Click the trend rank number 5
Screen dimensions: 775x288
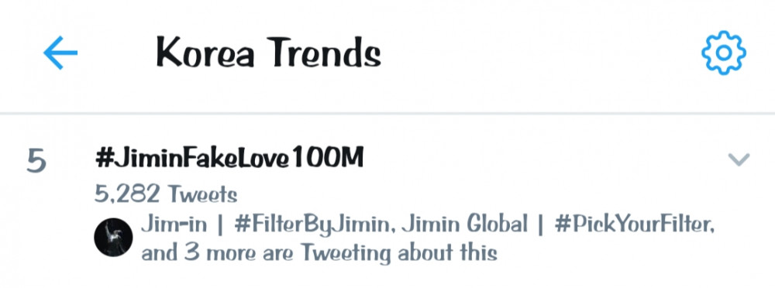click(36, 160)
